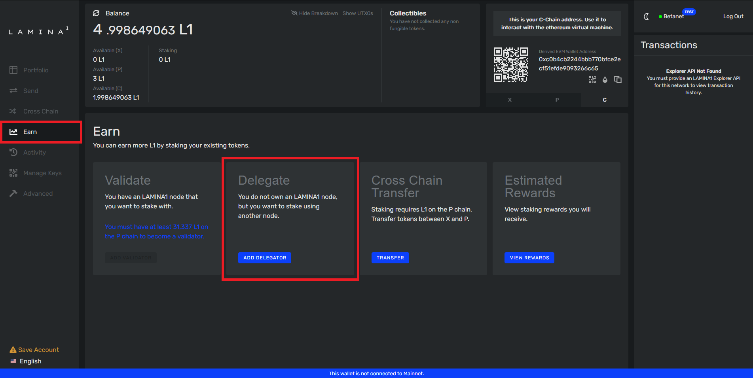Screen dimensions: 753x378
Task: Copy the derived EVM wallet address
Action: 617,79
